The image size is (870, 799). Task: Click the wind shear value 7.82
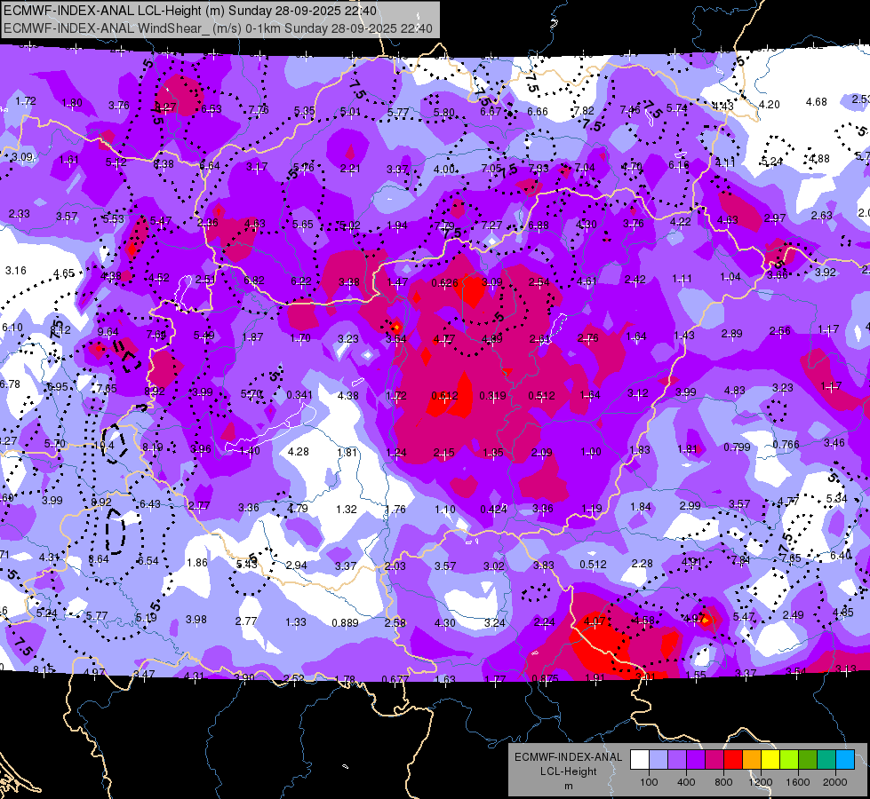[x=584, y=111]
